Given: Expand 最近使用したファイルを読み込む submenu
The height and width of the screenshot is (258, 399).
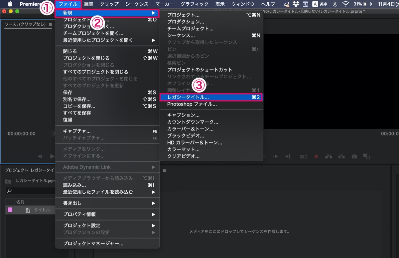Looking at the screenshot, I should click(x=107, y=192).
